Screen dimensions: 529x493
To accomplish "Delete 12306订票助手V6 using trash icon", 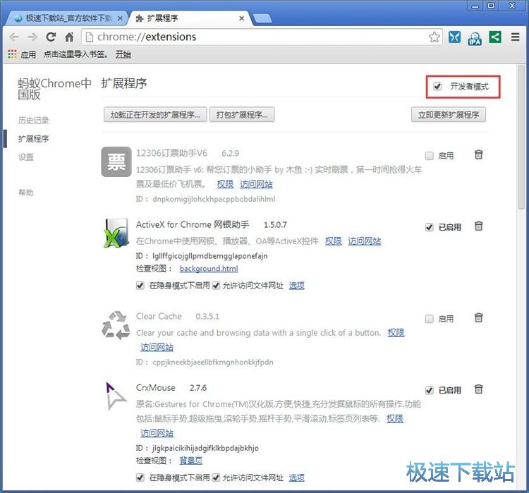I will click(x=478, y=154).
